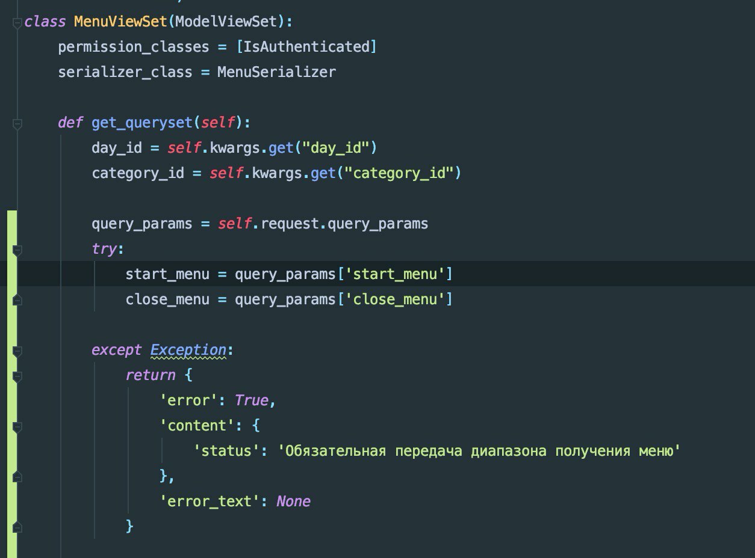Image resolution: width=755 pixels, height=558 pixels.
Task: Click the 'status' dictionary key
Action: click(226, 451)
